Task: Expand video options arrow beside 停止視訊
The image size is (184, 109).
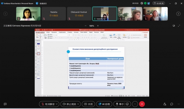Action: [78, 104]
